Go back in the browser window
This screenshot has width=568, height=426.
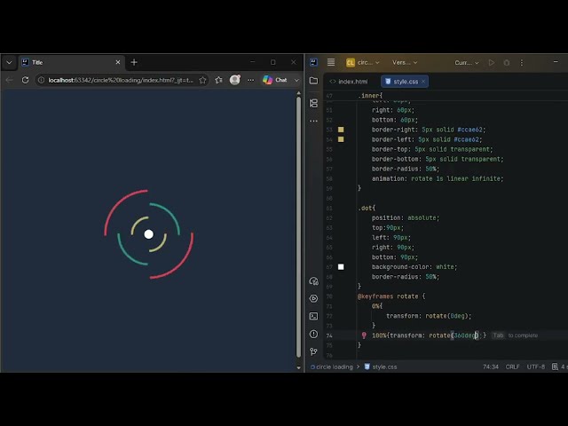click(x=10, y=80)
